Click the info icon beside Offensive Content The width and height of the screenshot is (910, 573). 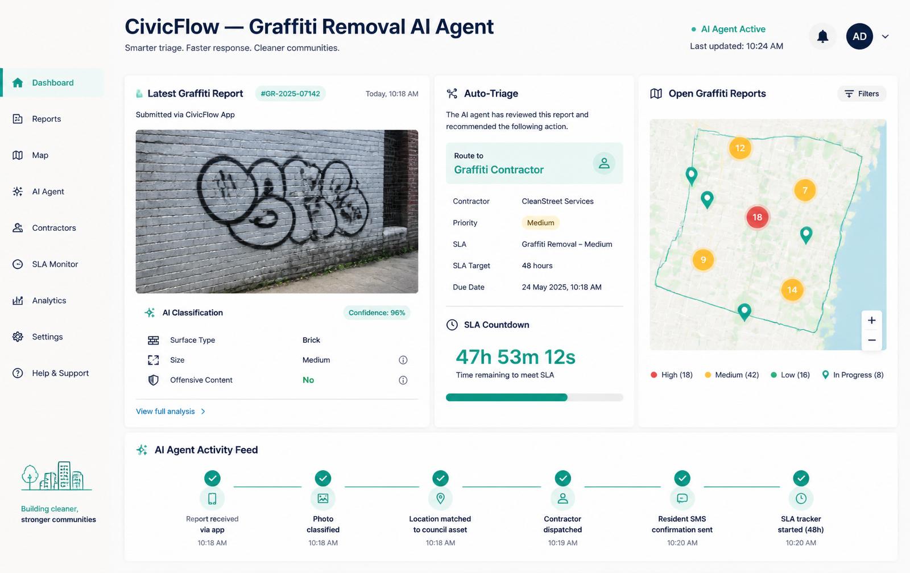click(x=403, y=380)
